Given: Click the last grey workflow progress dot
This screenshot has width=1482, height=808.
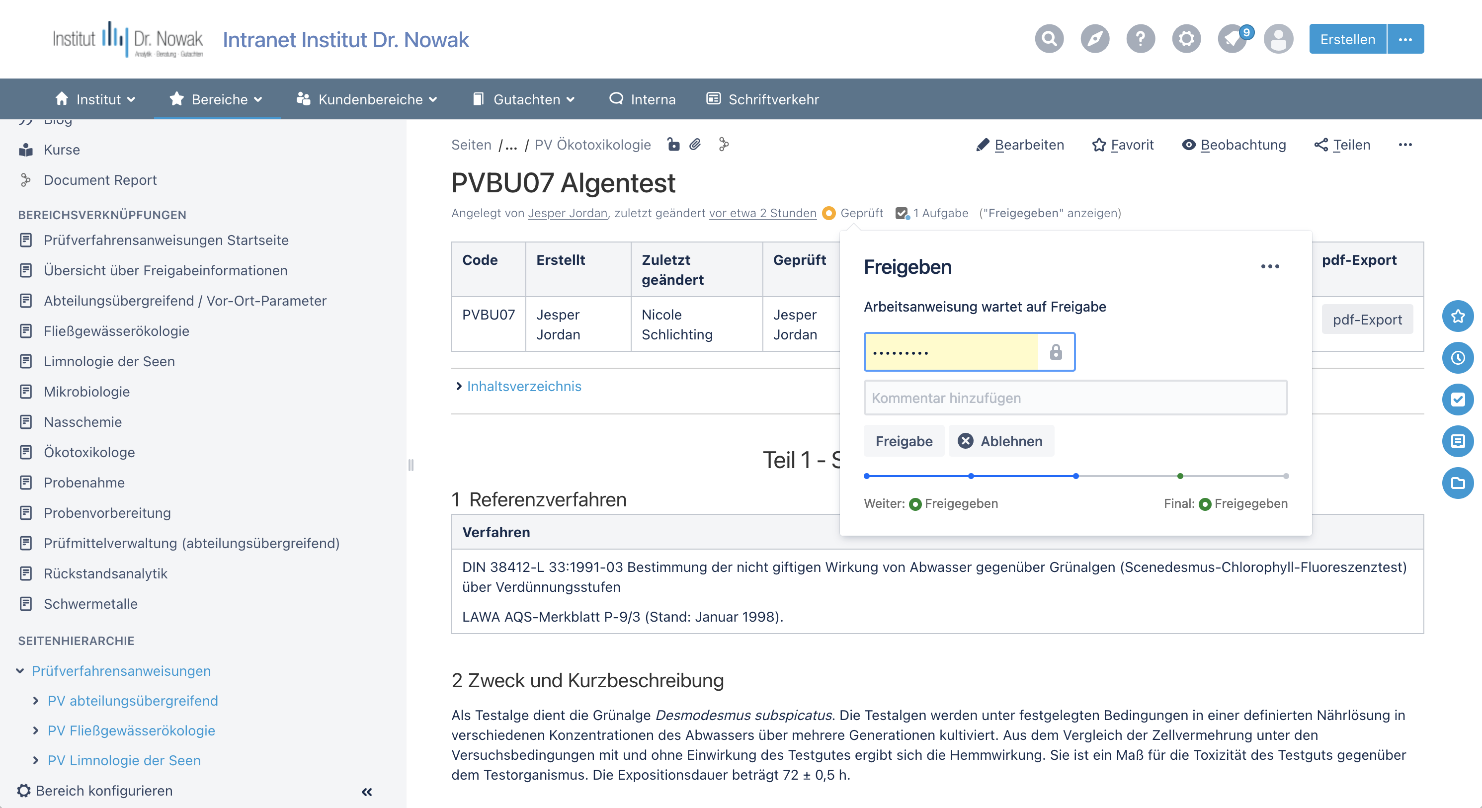Looking at the screenshot, I should click(1286, 476).
